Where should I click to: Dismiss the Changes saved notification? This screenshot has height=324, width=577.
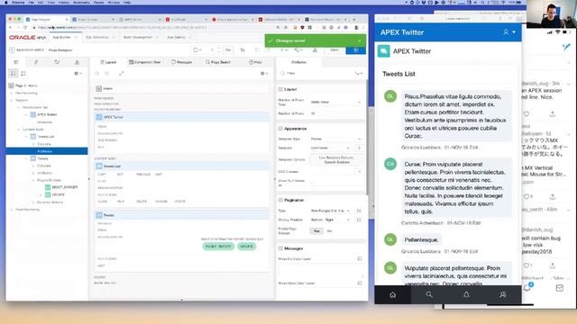[x=359, y=40]
